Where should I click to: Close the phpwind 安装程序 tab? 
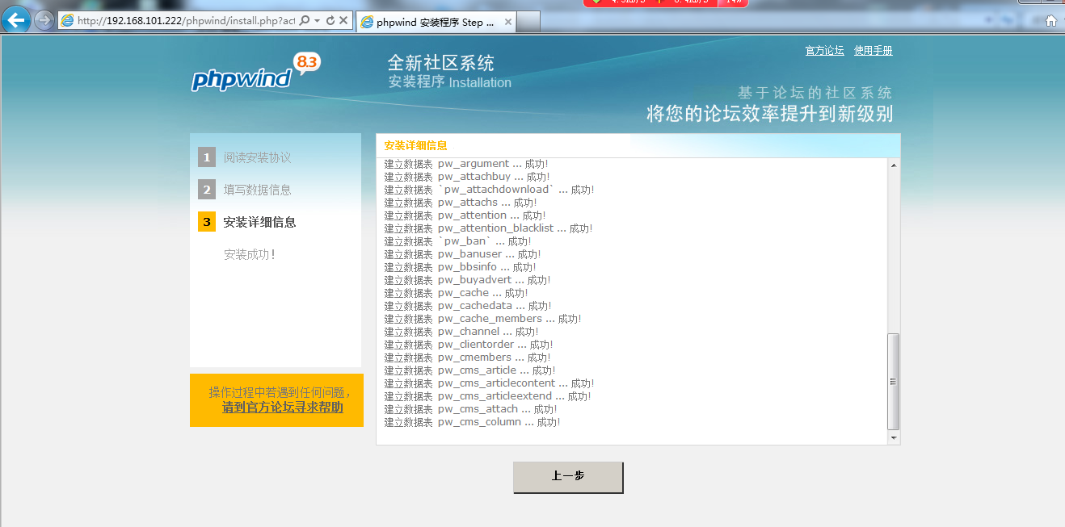pos(508,23)
